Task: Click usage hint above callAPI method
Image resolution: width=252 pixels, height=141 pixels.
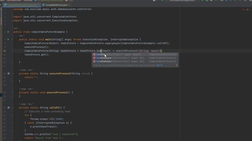Action: (23, 104)
